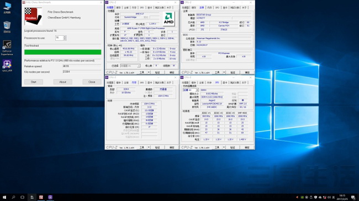Open taskbar search magnifier icon
The height and width of the screenshot is (201, 359).
13,197
